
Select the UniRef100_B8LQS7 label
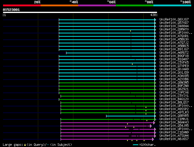(x=174, y=103)
